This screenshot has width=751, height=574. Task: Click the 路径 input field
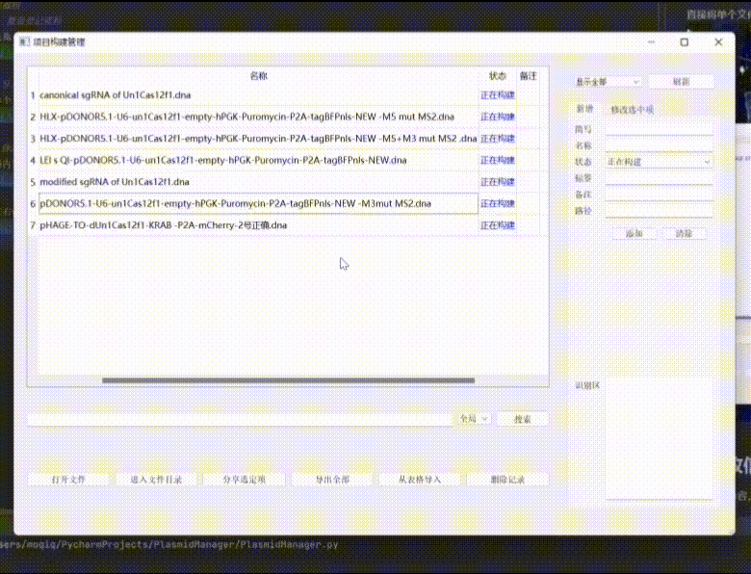[x=659, y=211]
